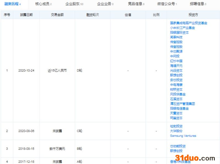The image size is (220, 164).
Task: Select the 融资历程 tab
Action: click(13, 4)
